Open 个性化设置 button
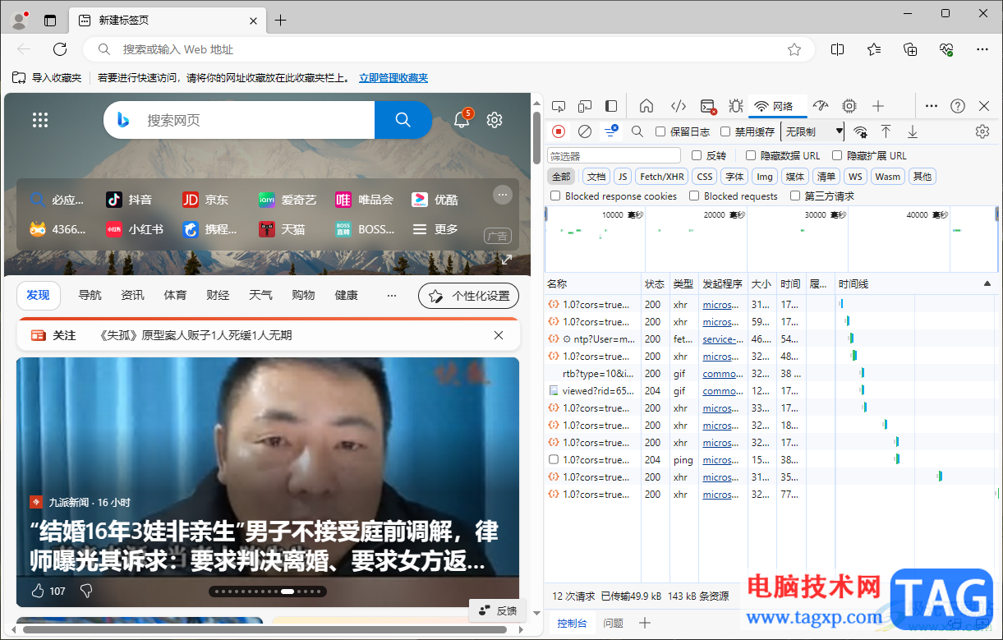Viewport: 1003px width, 640px height. coord(469,296)
